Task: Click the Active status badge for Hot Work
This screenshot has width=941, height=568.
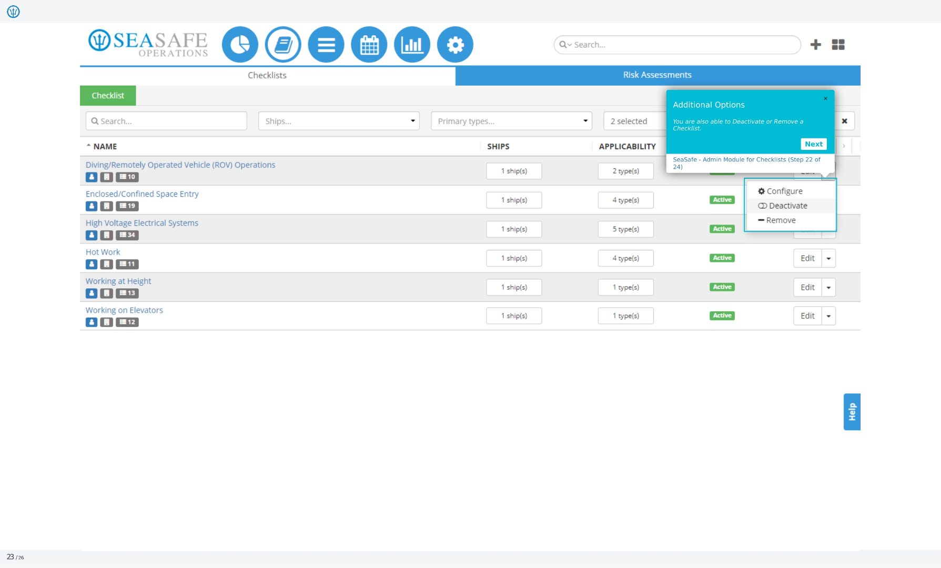Action: [722, 258]
